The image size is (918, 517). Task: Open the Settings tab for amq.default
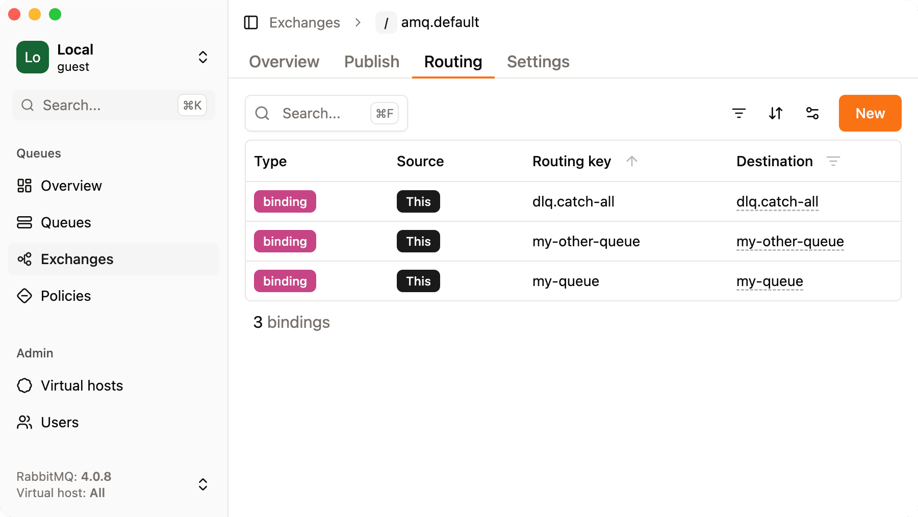click(538, 62)
